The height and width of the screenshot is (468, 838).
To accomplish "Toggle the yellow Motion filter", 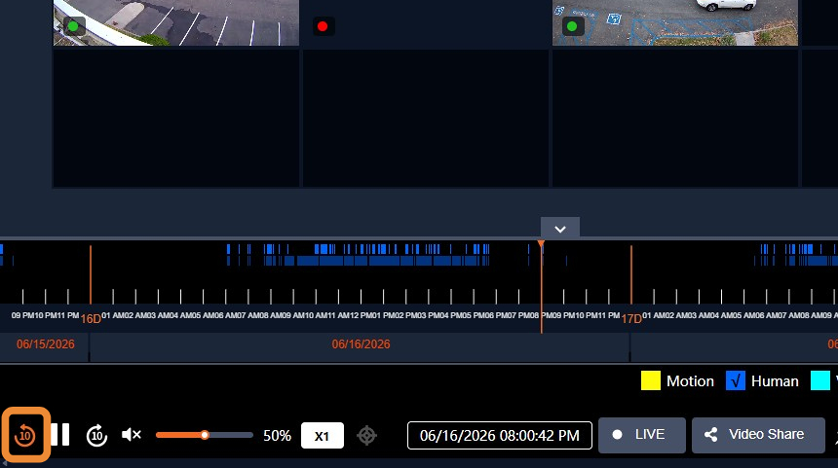I will pyautogui.click(x=650, y=381).
